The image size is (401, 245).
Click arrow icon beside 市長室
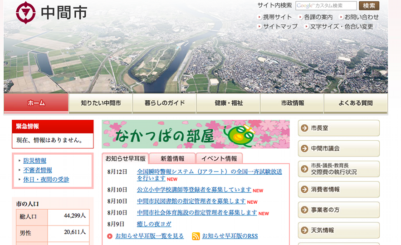point(304,128)
